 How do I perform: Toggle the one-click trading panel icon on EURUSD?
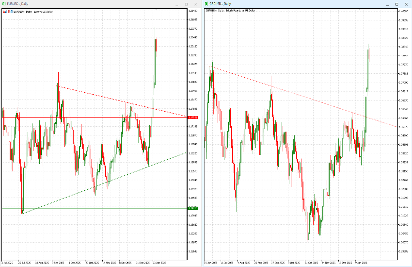click(10, 10)
